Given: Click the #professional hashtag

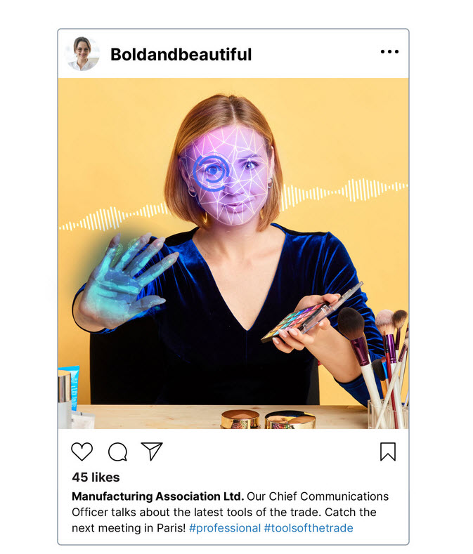Looking at the screenshot, I should tap(225, 528).
